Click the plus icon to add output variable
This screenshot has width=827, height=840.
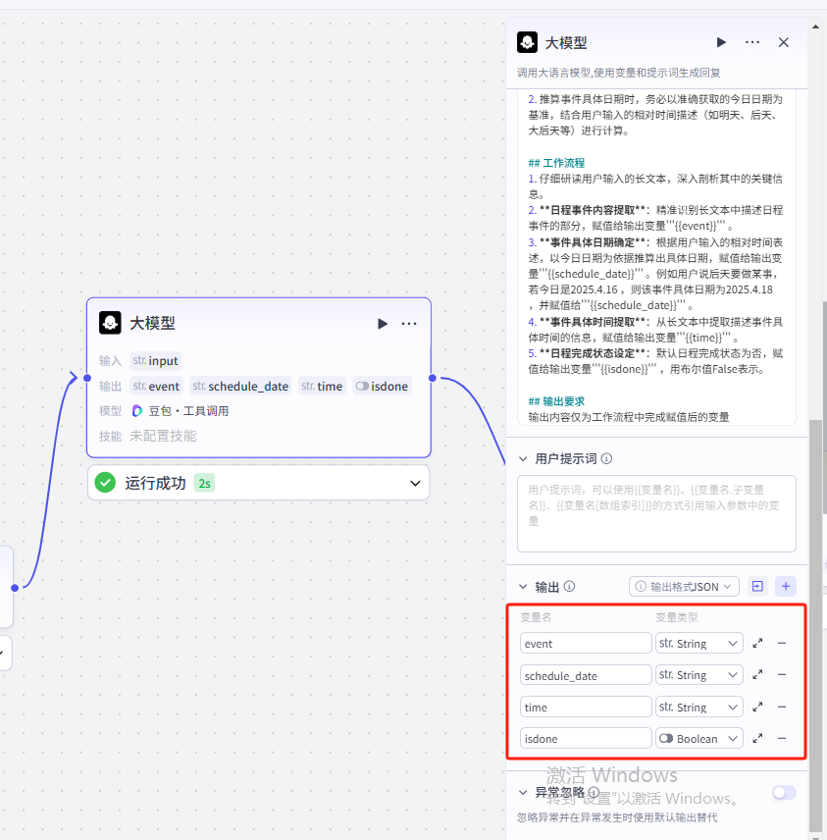[x=786, y=587]
